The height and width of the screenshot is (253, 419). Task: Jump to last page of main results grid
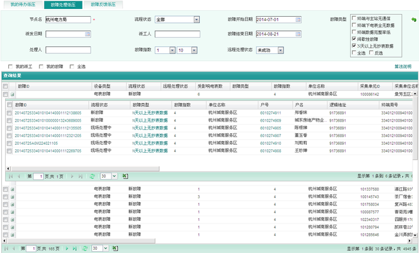coord(75,248)
